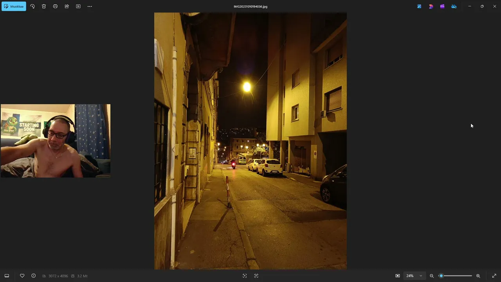Image resolution: width=501 pixels, height=282 pixels.
Task: Toggle the filmstrip icon in bottom bar
Action: (7, 276)
